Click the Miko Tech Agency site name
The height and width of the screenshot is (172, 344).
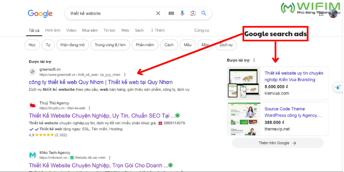tap(55, 153)
